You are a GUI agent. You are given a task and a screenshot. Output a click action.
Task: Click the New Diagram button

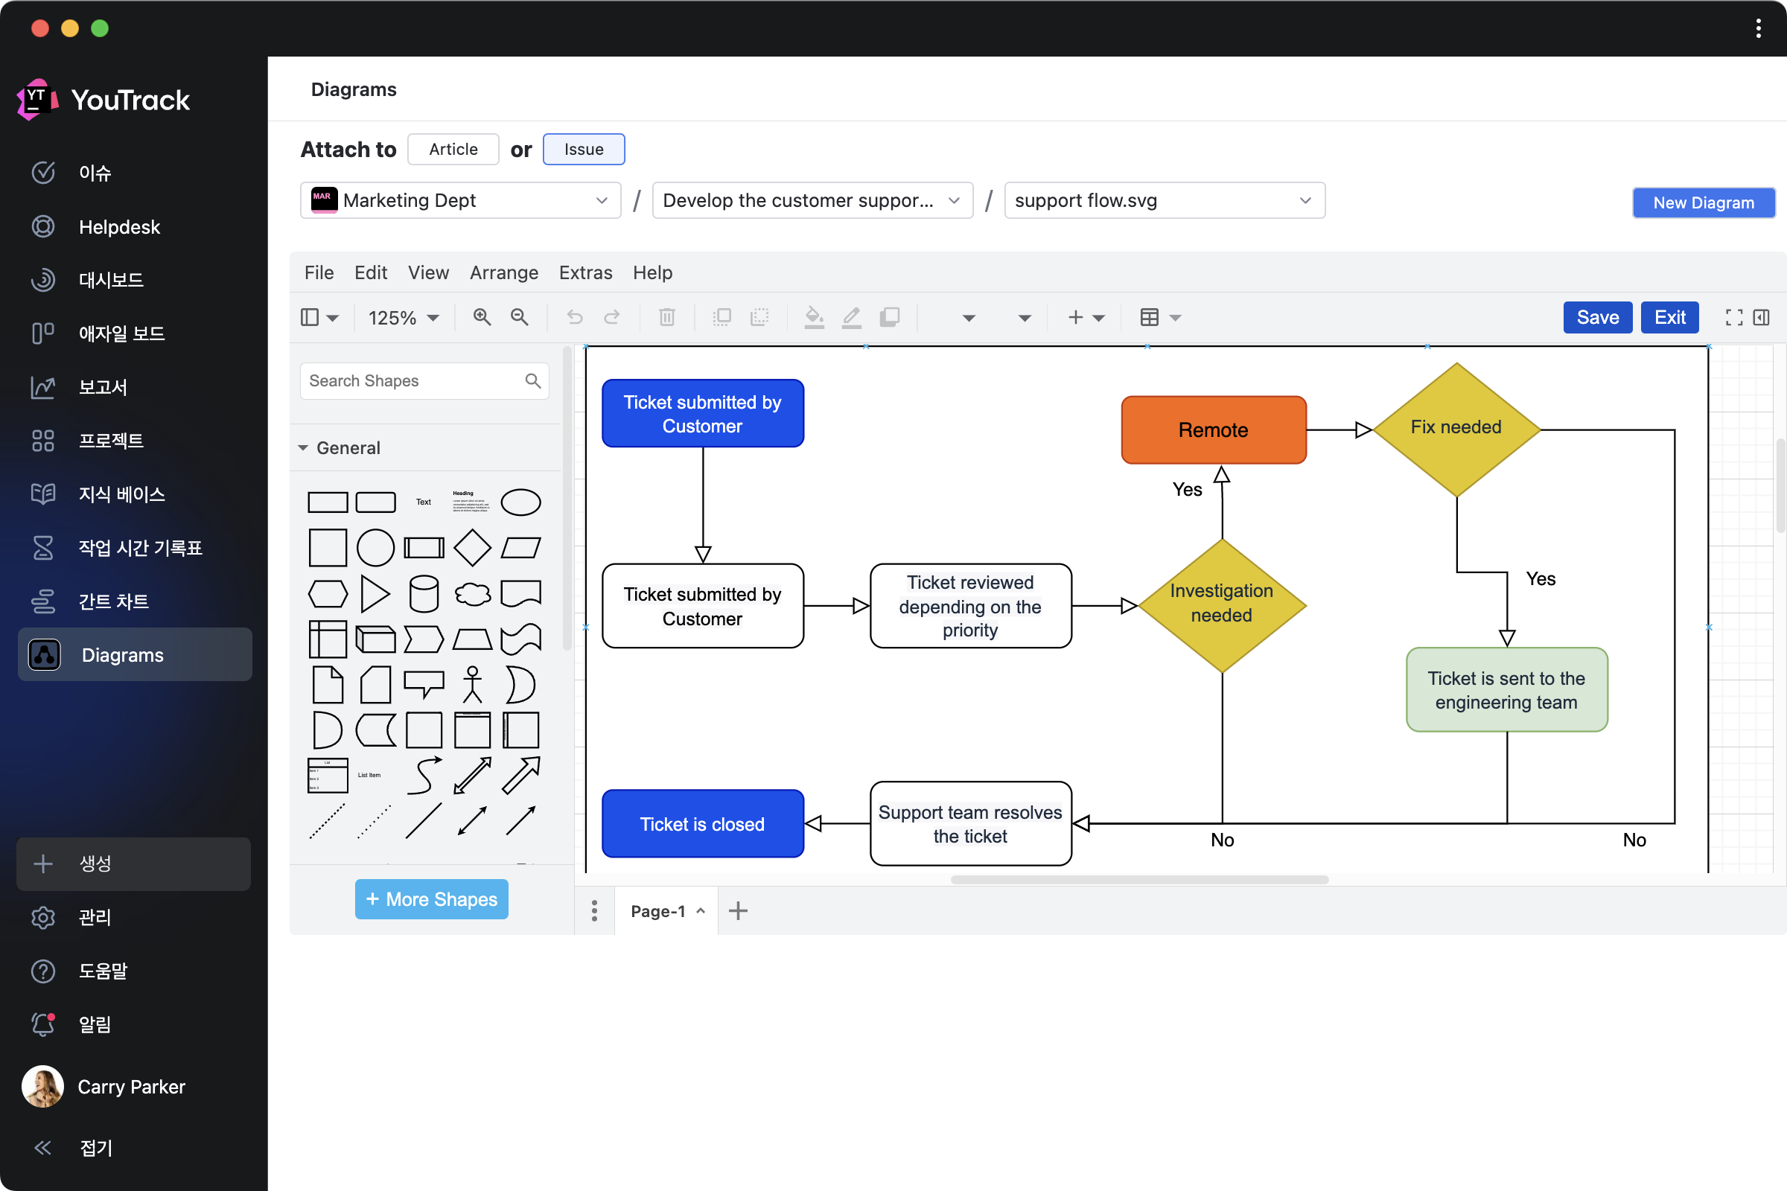pos(1703,202)
